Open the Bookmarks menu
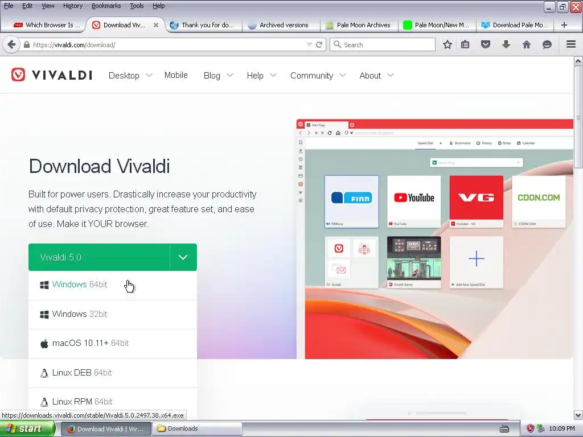This screenshot has height=437, width=583. (x=106, y=6)
